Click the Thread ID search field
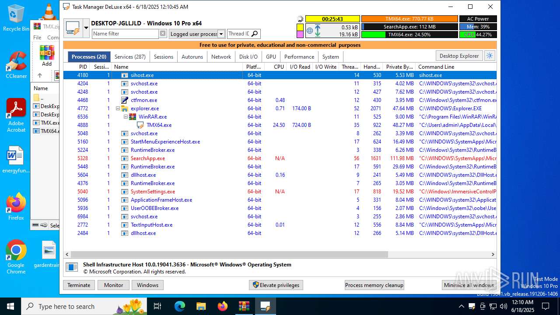This screenshot has width=560, height=315. [238, 34]
